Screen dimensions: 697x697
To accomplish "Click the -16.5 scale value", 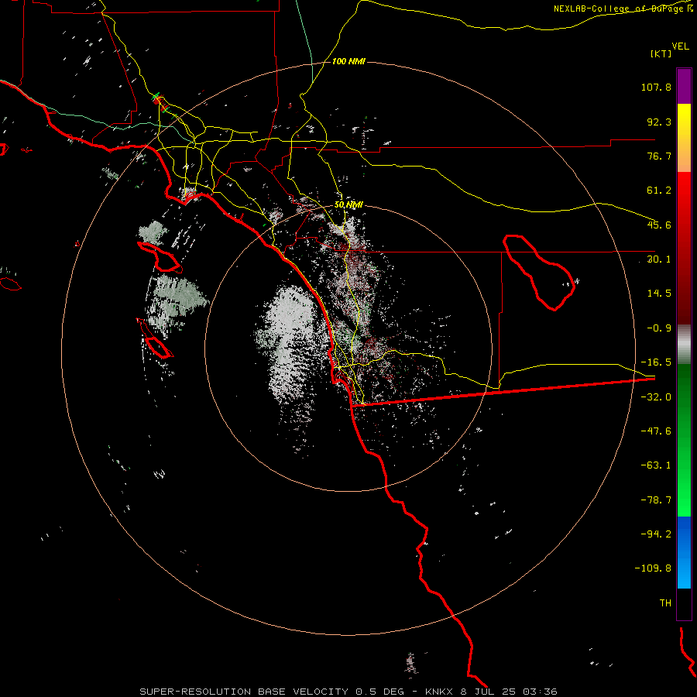I will point(656,362).
